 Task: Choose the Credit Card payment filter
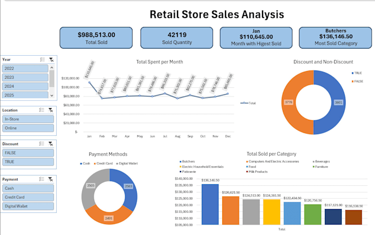(28, 197)
